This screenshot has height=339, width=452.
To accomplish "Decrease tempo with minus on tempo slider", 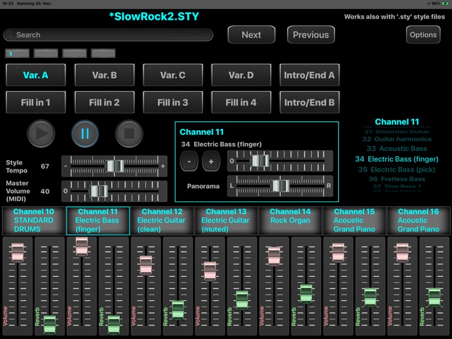I will (66, 166).
